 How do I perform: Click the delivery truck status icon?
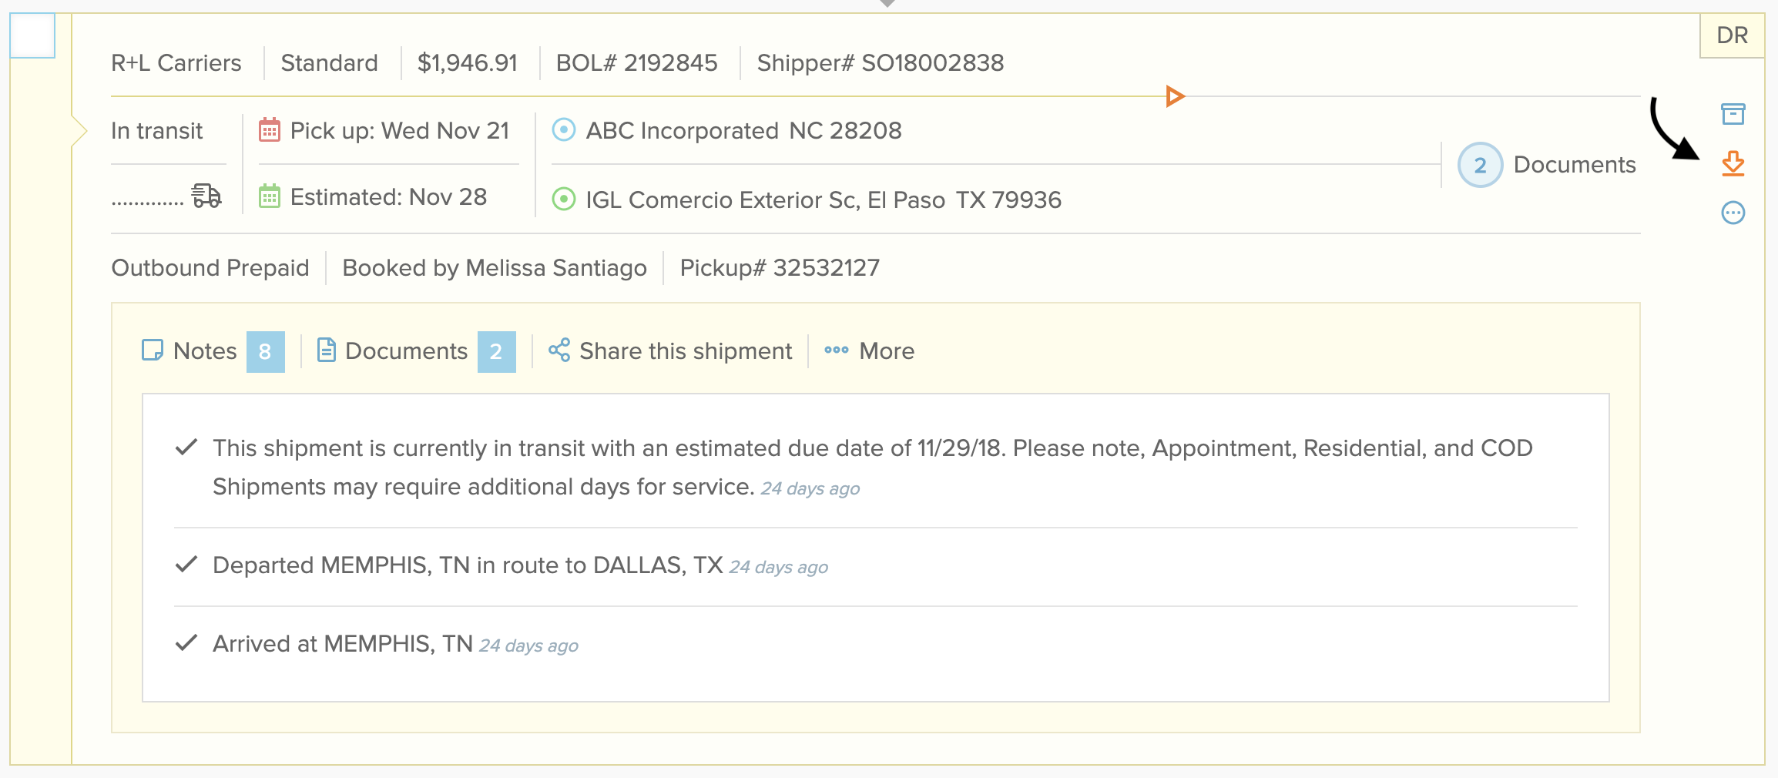(206, 196)
